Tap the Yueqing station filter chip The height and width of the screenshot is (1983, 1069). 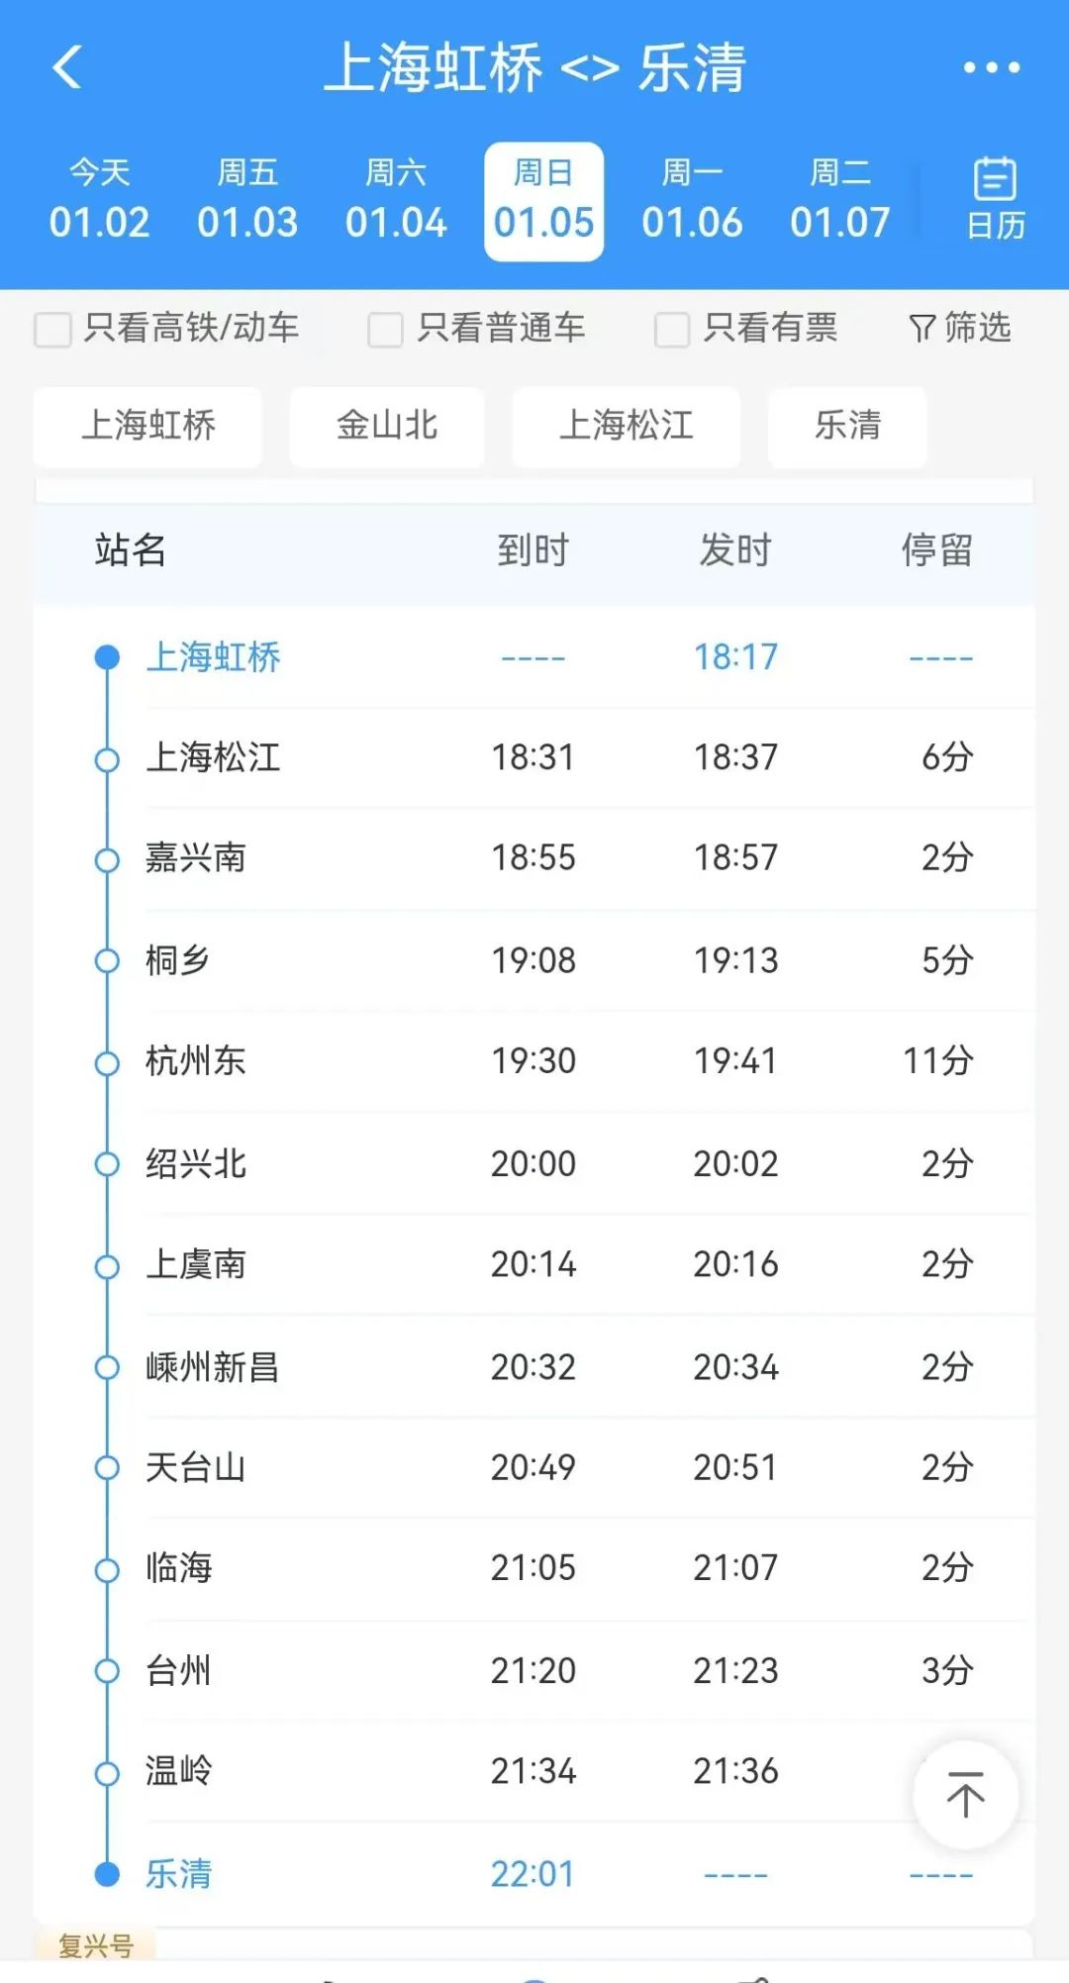[x=847, y=426]
